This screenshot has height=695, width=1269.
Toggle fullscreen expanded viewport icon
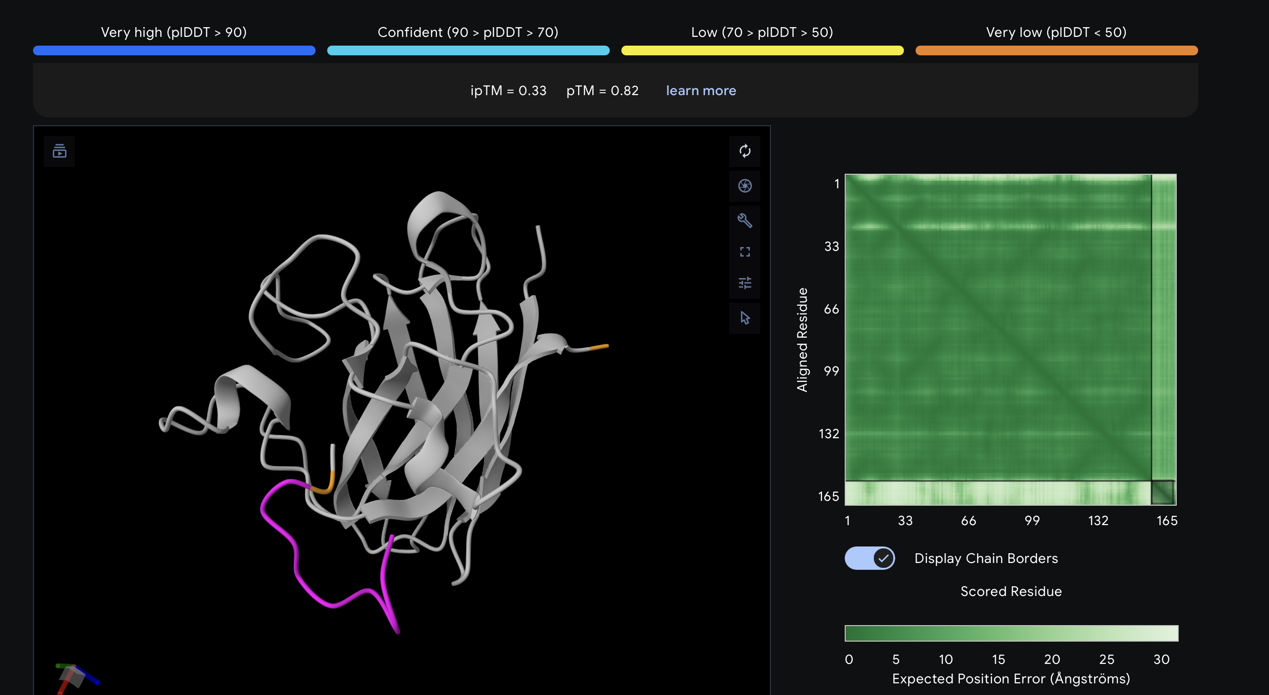point(744,252)
